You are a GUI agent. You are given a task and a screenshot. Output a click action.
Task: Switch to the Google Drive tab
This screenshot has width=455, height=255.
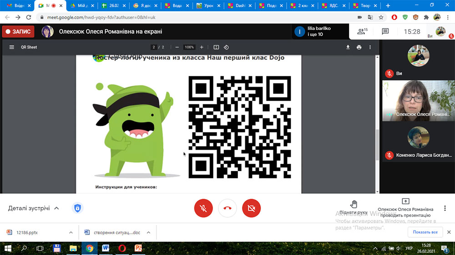click(x=82, y=5)
